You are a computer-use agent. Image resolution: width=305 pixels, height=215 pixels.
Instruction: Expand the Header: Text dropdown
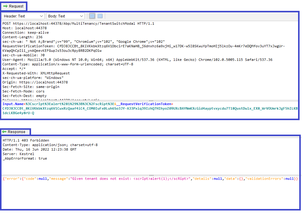tap(23, 16)
